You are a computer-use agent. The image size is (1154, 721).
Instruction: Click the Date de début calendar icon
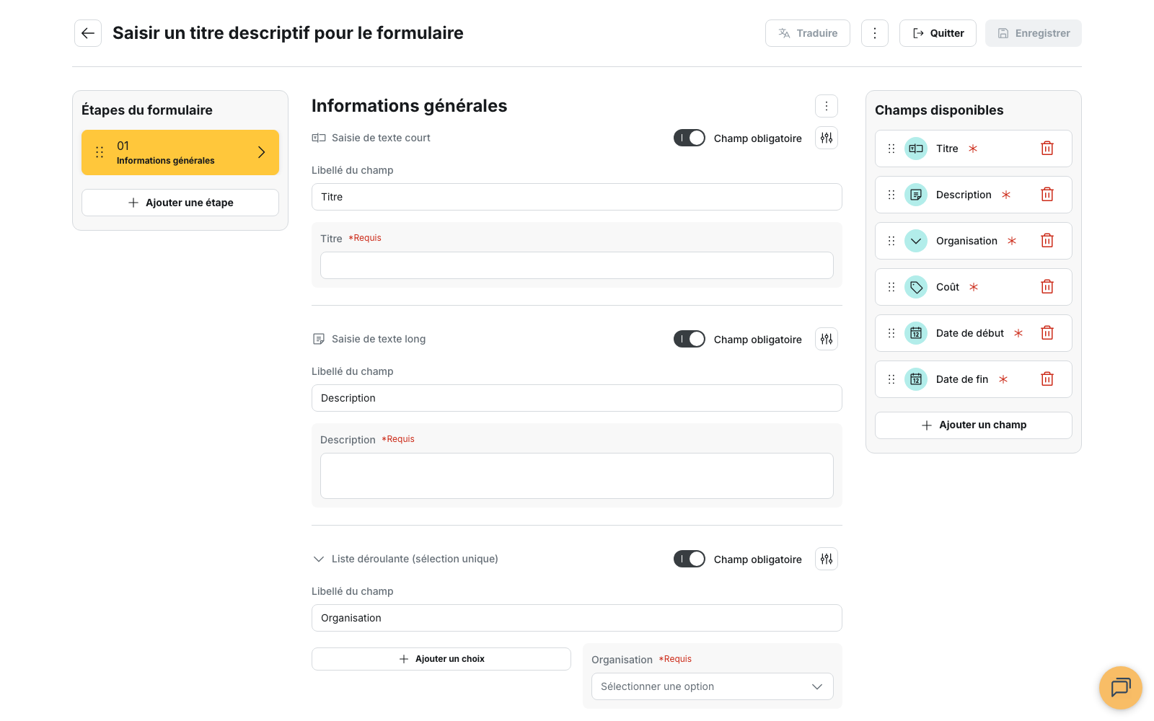click(916, 333)
